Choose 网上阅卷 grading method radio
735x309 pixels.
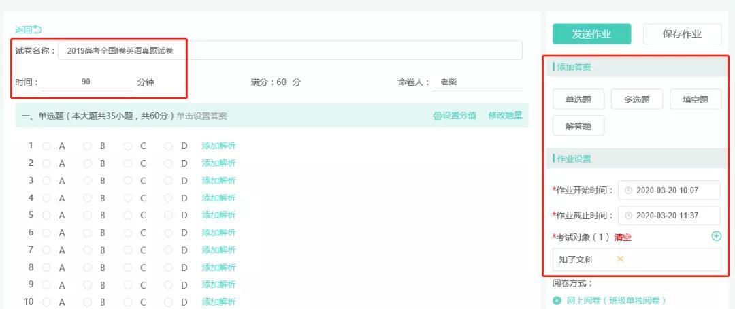tap(557, 300)
